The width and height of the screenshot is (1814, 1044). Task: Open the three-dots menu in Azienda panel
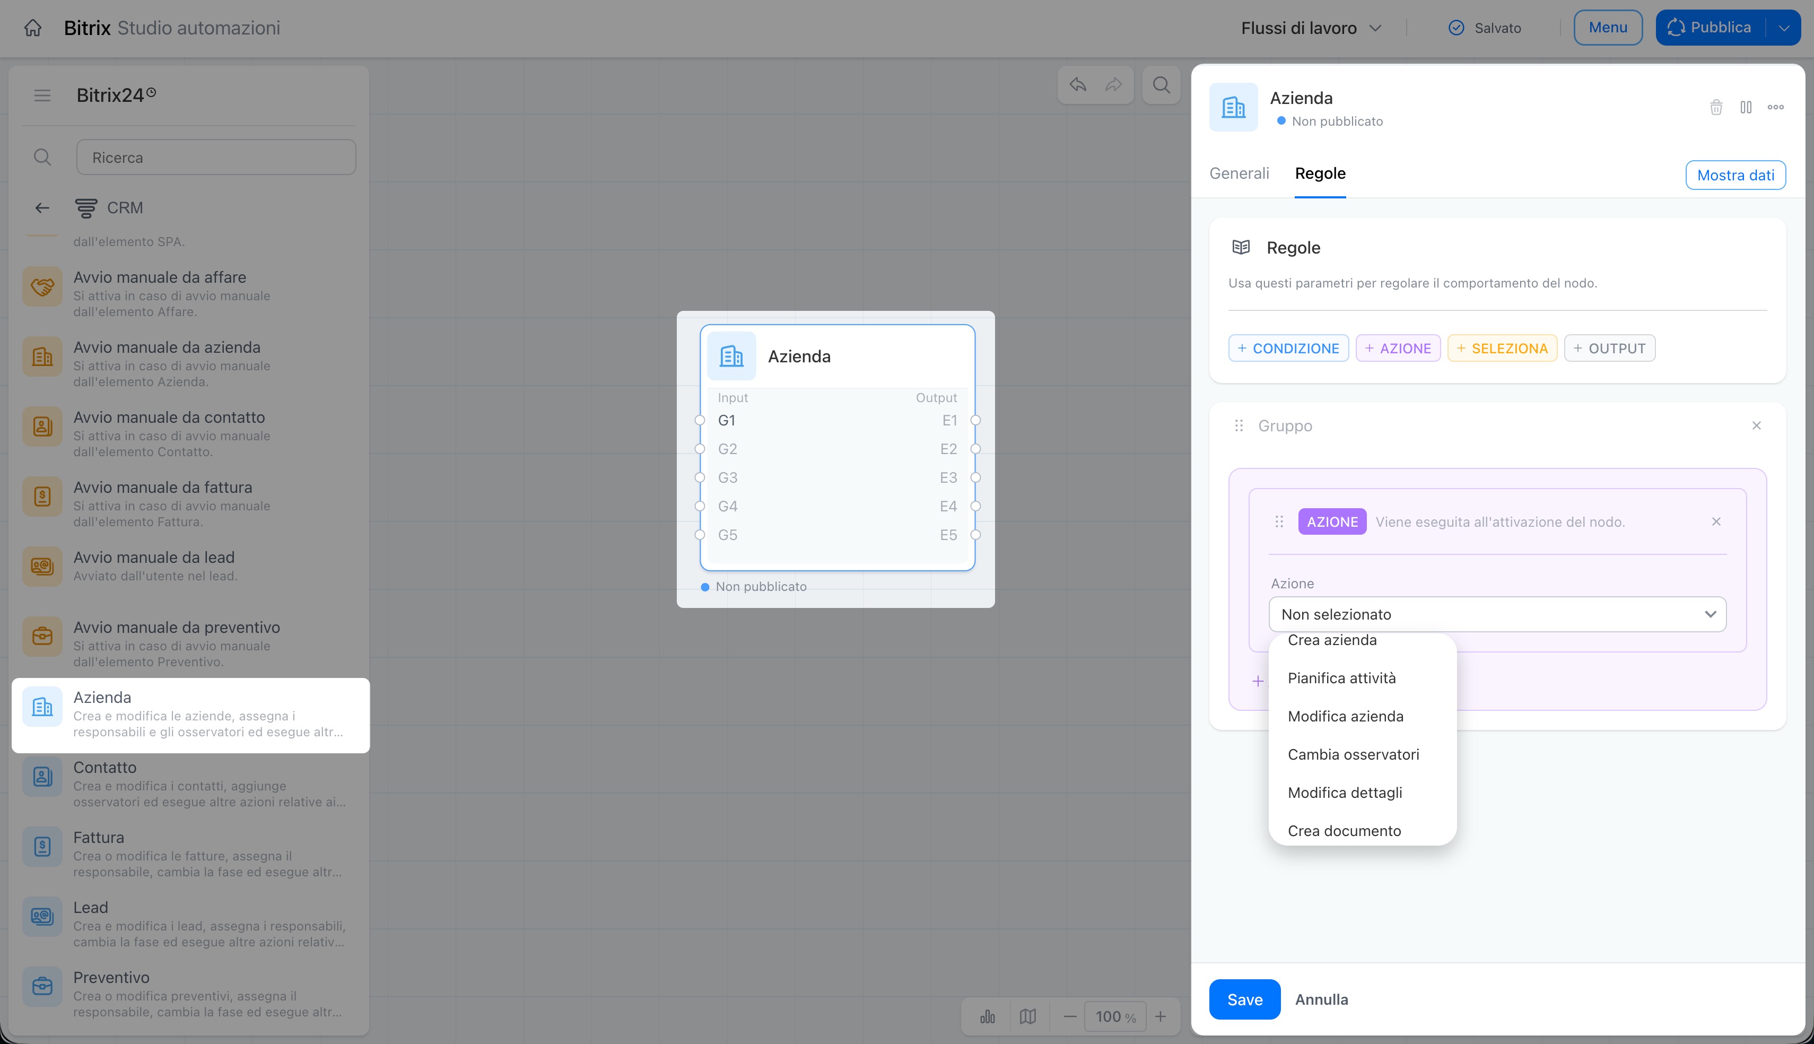[1775, 107]
